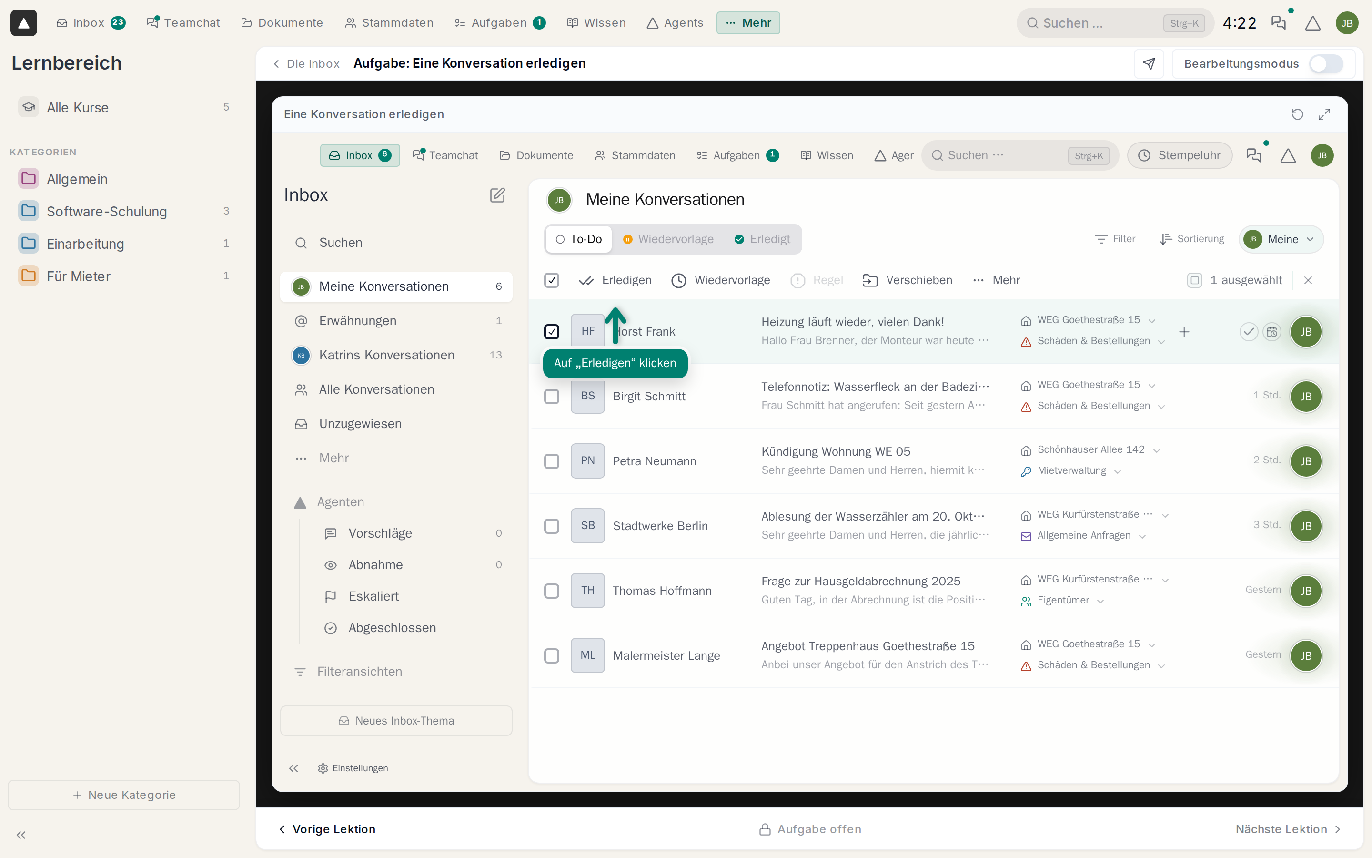Click the calendar resubmission icon on Horst Frank row
Viewport: 1372px width, 858px height.
coord(1272,332)
